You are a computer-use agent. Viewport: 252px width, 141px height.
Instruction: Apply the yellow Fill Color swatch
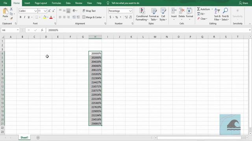[45, 17]
